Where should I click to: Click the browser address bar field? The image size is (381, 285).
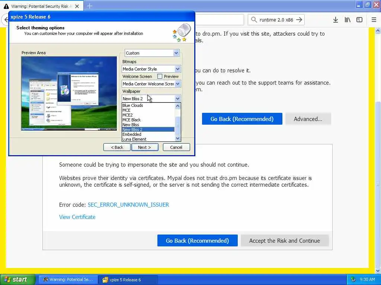pyautogui.click(x=220, y=20)
